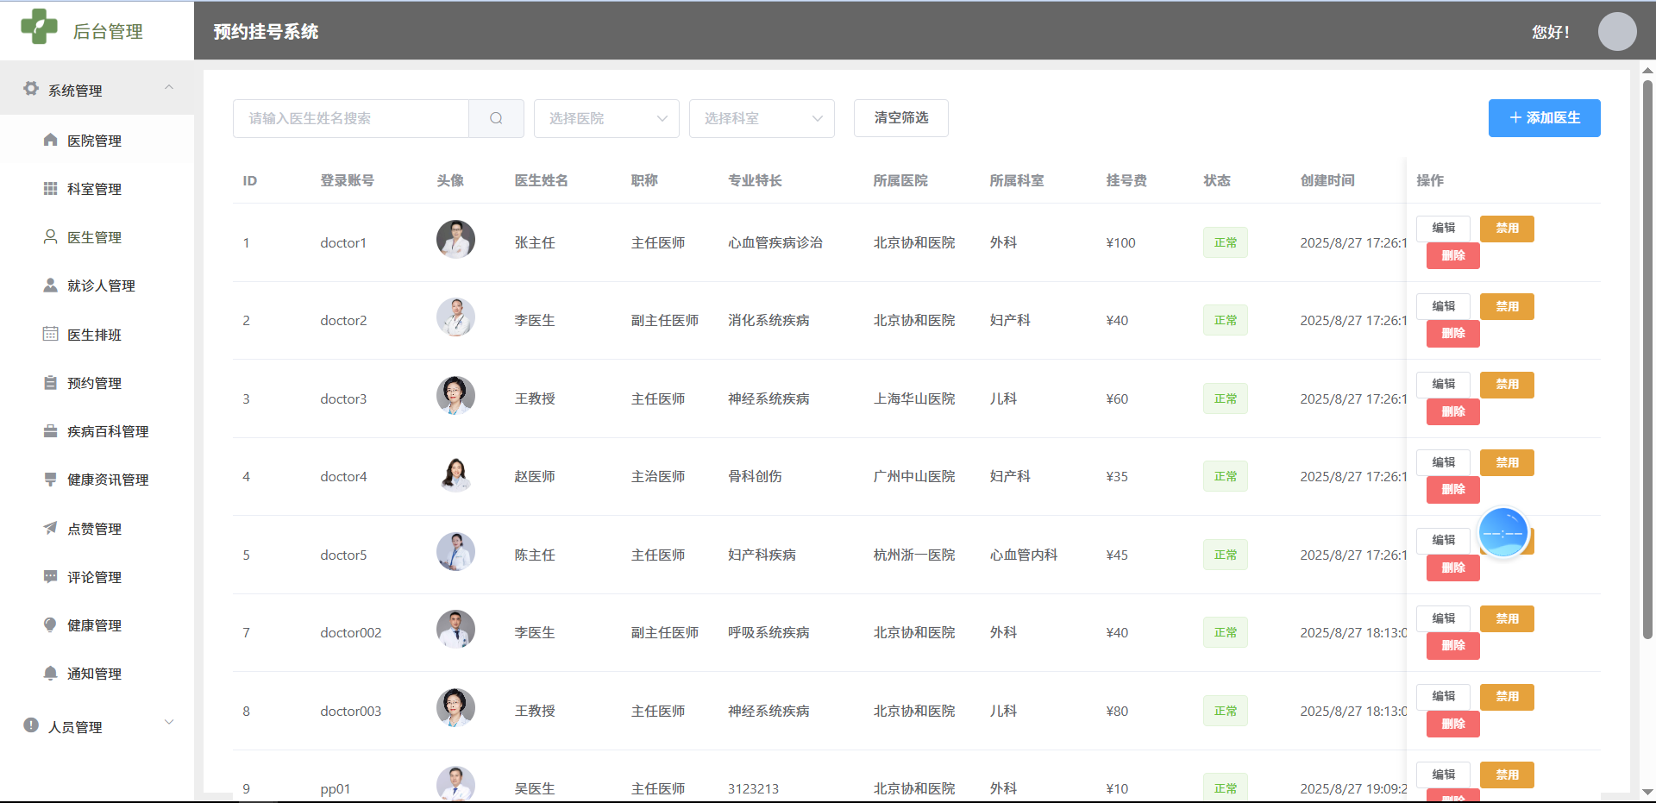Click 删除 for doctor3
The image size is (1656, 803).
coord(1453,411)
